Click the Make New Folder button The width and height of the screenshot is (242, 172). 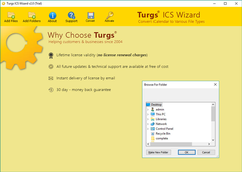point(158,152)
